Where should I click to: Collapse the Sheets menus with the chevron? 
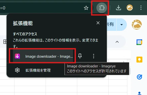(x=117, y=42)
